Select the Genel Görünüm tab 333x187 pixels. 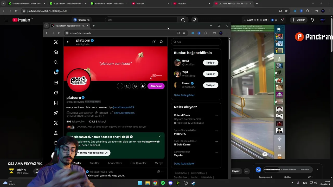coord(289,170)
